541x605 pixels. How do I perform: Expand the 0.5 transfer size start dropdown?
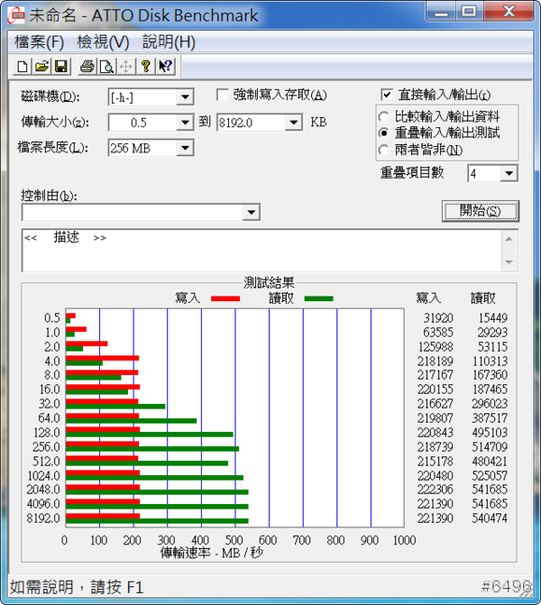pyautogui.click(x=185, y=123)
